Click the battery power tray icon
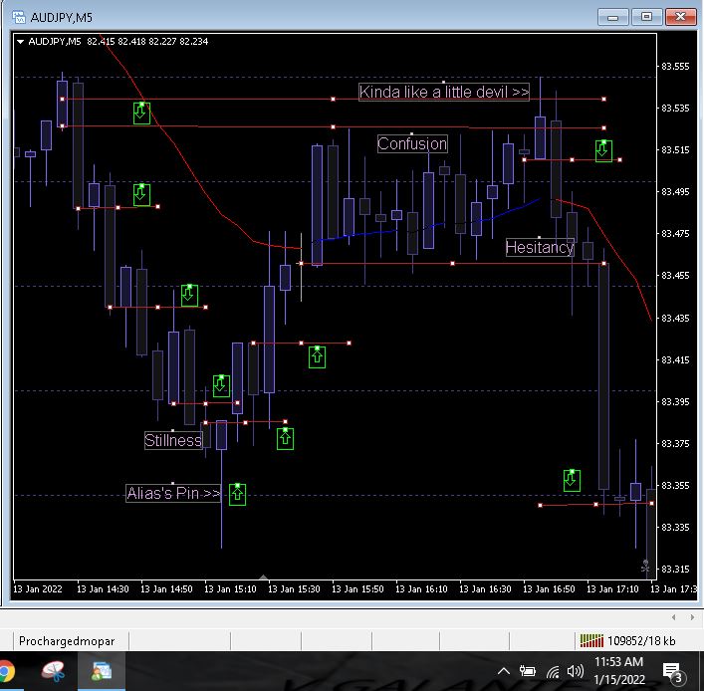704x691 pixels. (528, 672)
